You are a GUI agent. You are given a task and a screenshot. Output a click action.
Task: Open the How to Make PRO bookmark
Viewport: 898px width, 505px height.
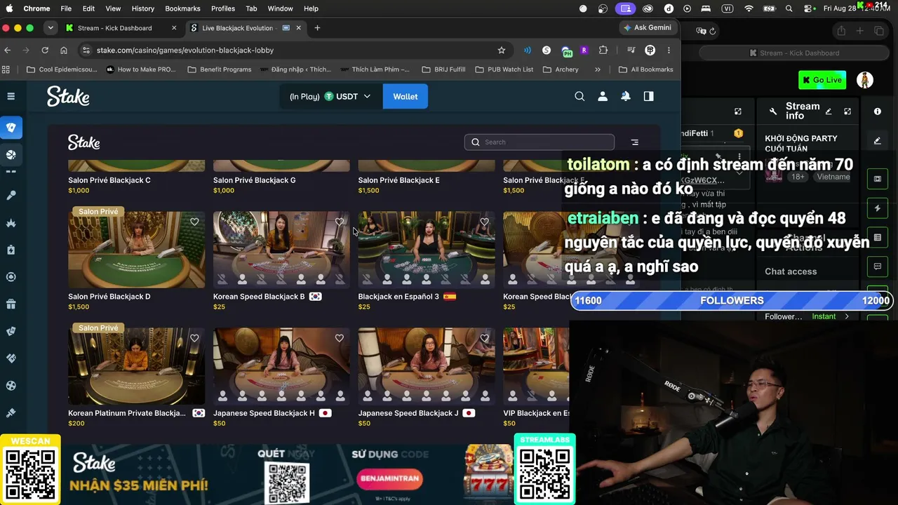coord(140,69)
